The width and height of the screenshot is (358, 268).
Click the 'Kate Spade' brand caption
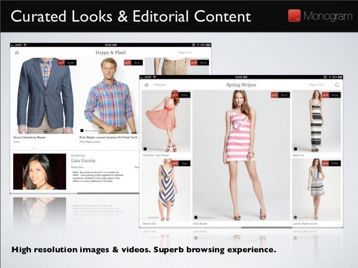[200, 224]
